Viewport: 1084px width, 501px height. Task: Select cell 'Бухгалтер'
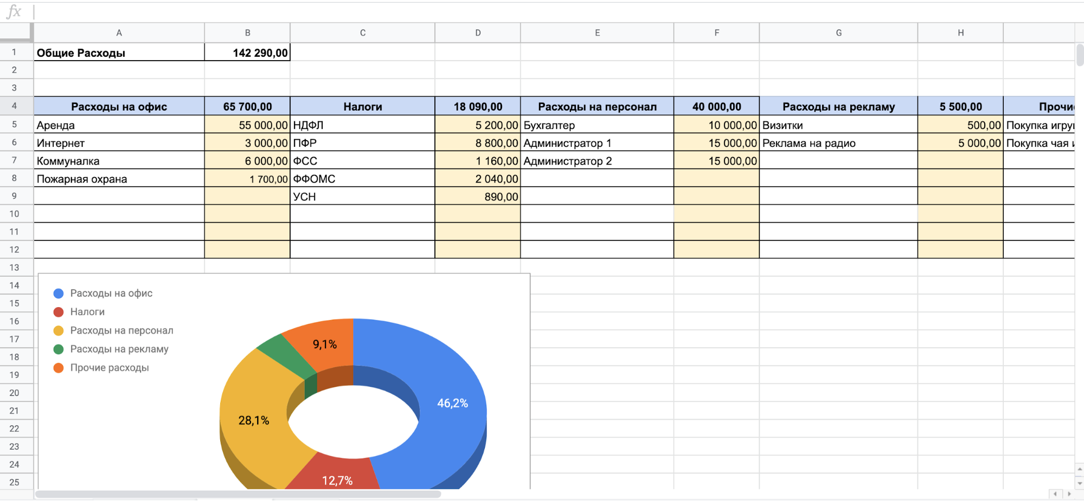coord(597,125)
